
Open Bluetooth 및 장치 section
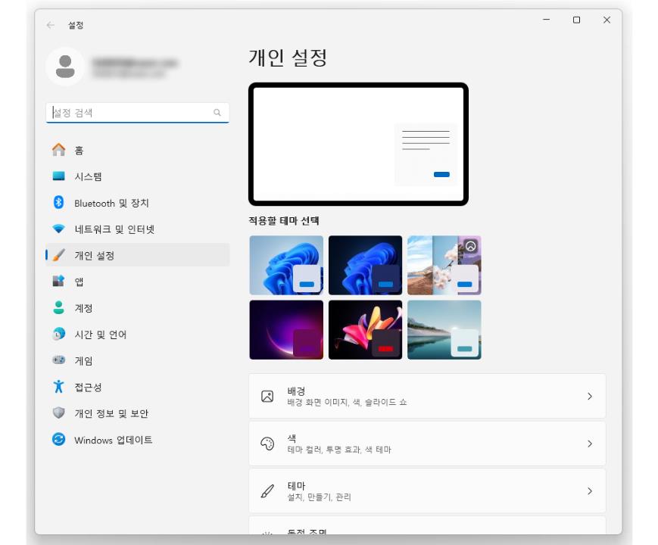pos(138,203)
